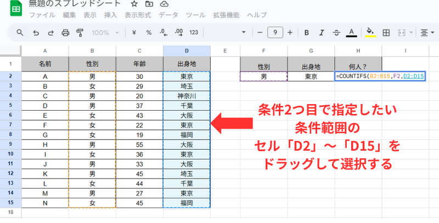Screen dimensions: 439x223
Task: Toggle bold formatting
Action: 307,33
